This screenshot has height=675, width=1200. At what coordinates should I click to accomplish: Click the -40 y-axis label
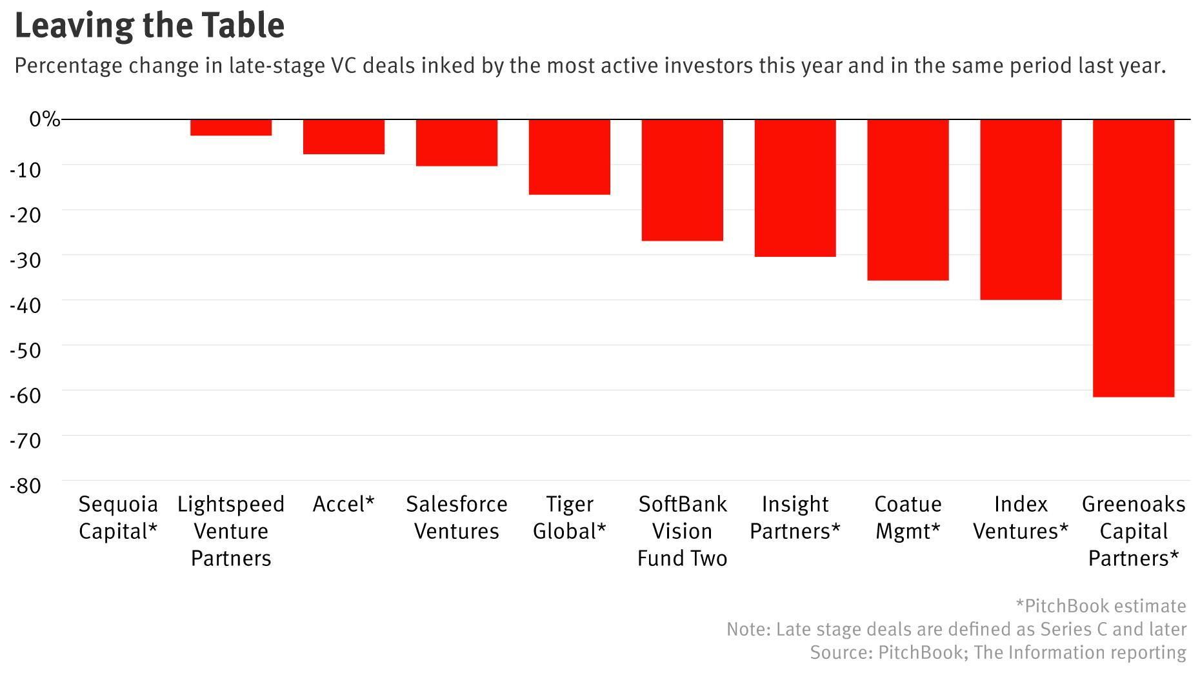click(x=25, y=305)
